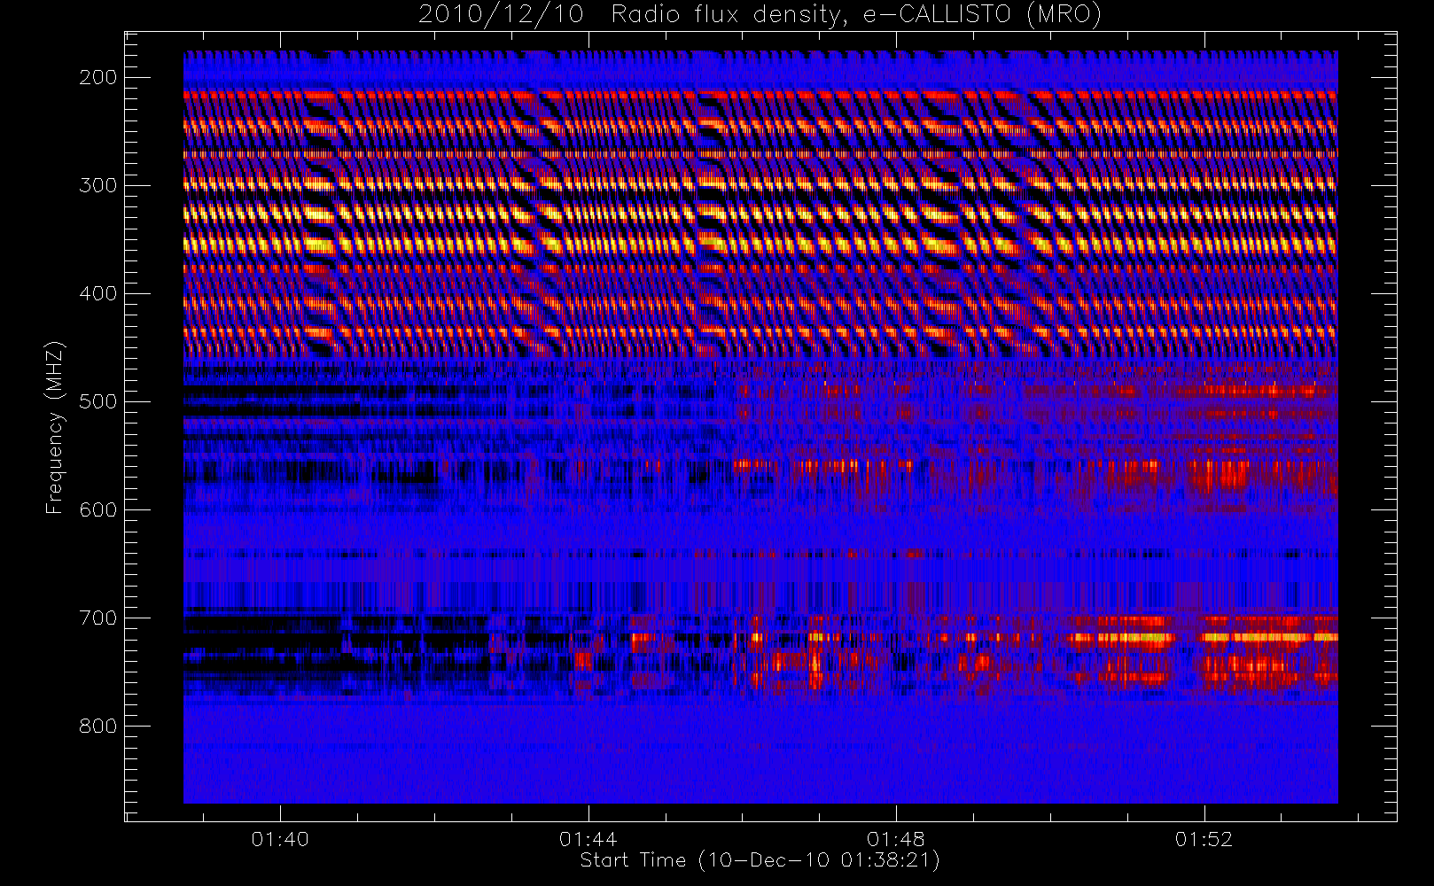Click the 400 frequency tick label

(98, 293)
